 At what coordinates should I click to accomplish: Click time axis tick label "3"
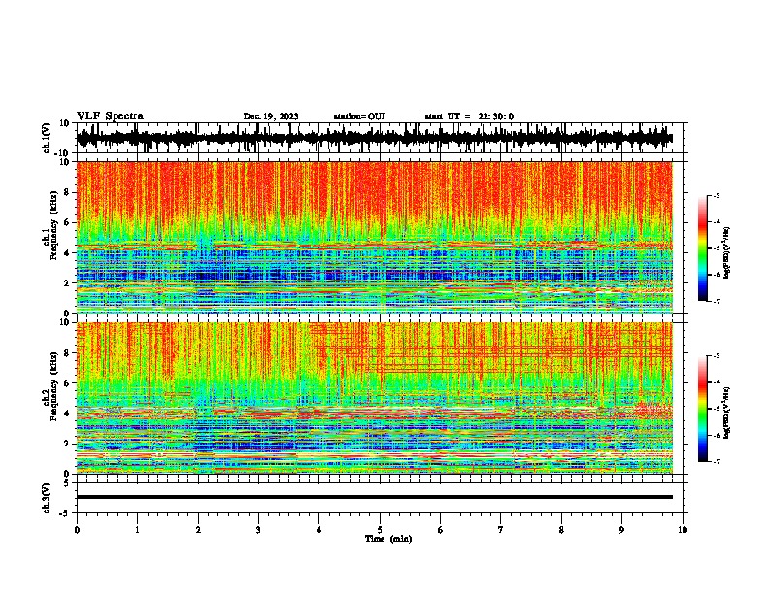tap(258, 530)
